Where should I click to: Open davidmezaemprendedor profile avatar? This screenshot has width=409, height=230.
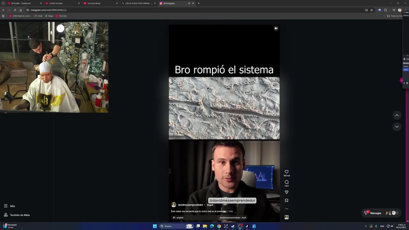click(x=174, y=205)
